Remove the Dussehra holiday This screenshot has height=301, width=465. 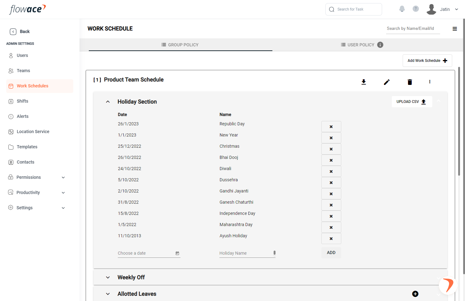[331, 183]
